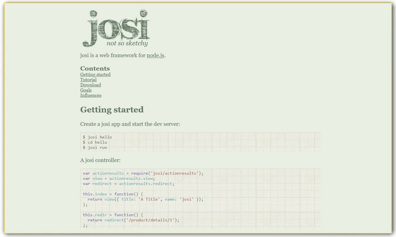Click the Getting started section heading
Viewport: 396px width, 237px height.
click(x=112, y=109)
